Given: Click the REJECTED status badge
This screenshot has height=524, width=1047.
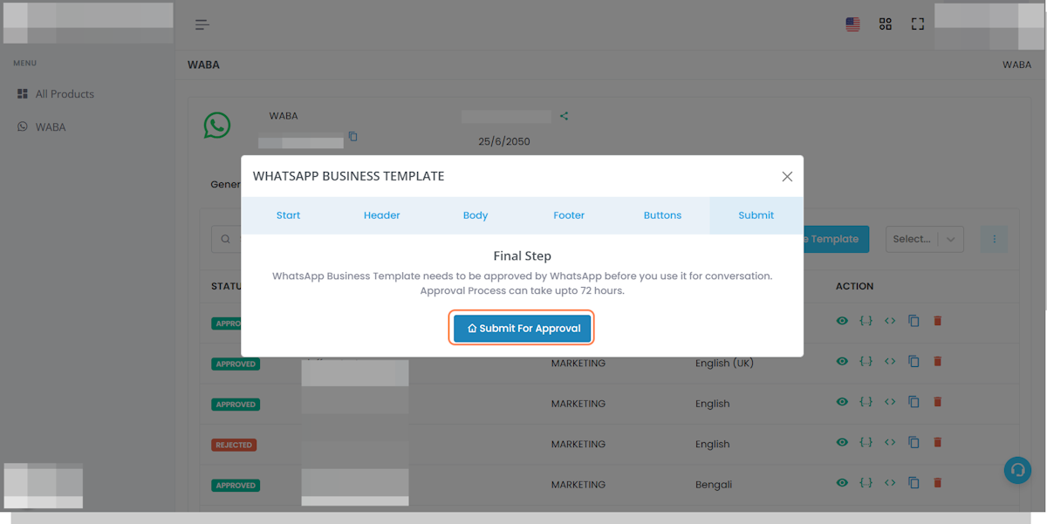Looking at the screenshot, I should click(x=234, y=445).
